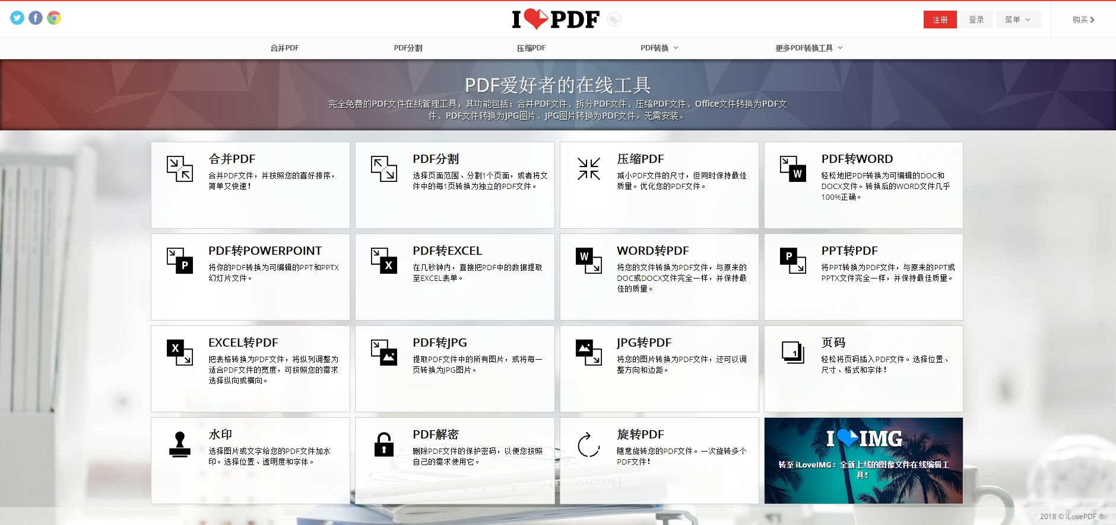
Task: Open the PDF转JPG image icon
Action: click(x=384, y=353)
